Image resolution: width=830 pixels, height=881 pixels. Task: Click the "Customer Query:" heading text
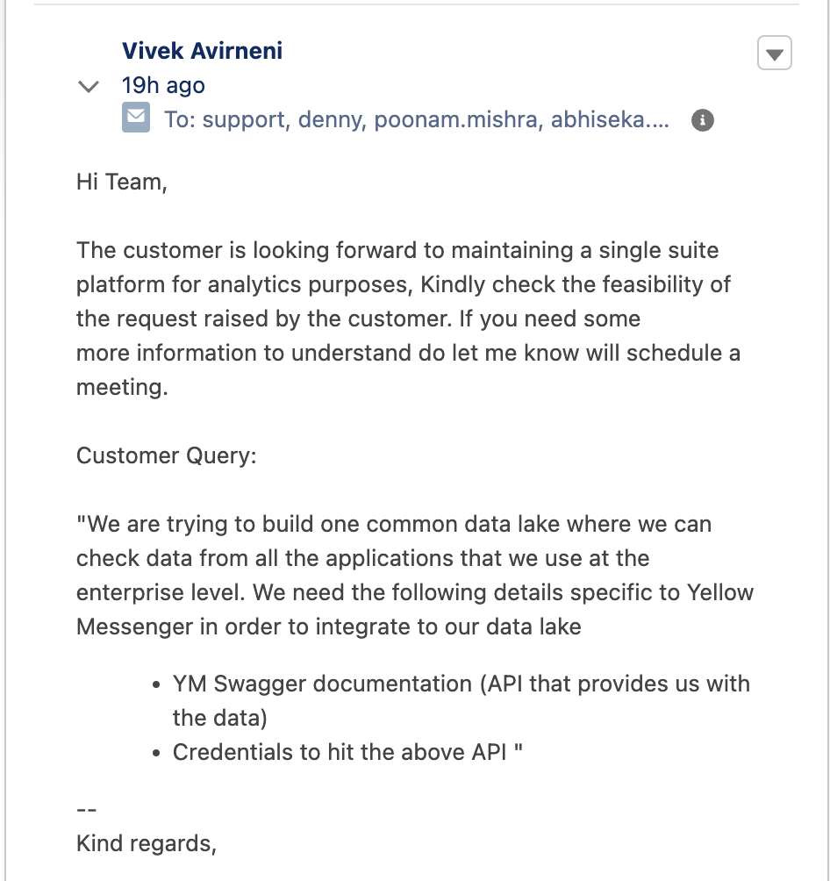(x=167, y=456)
